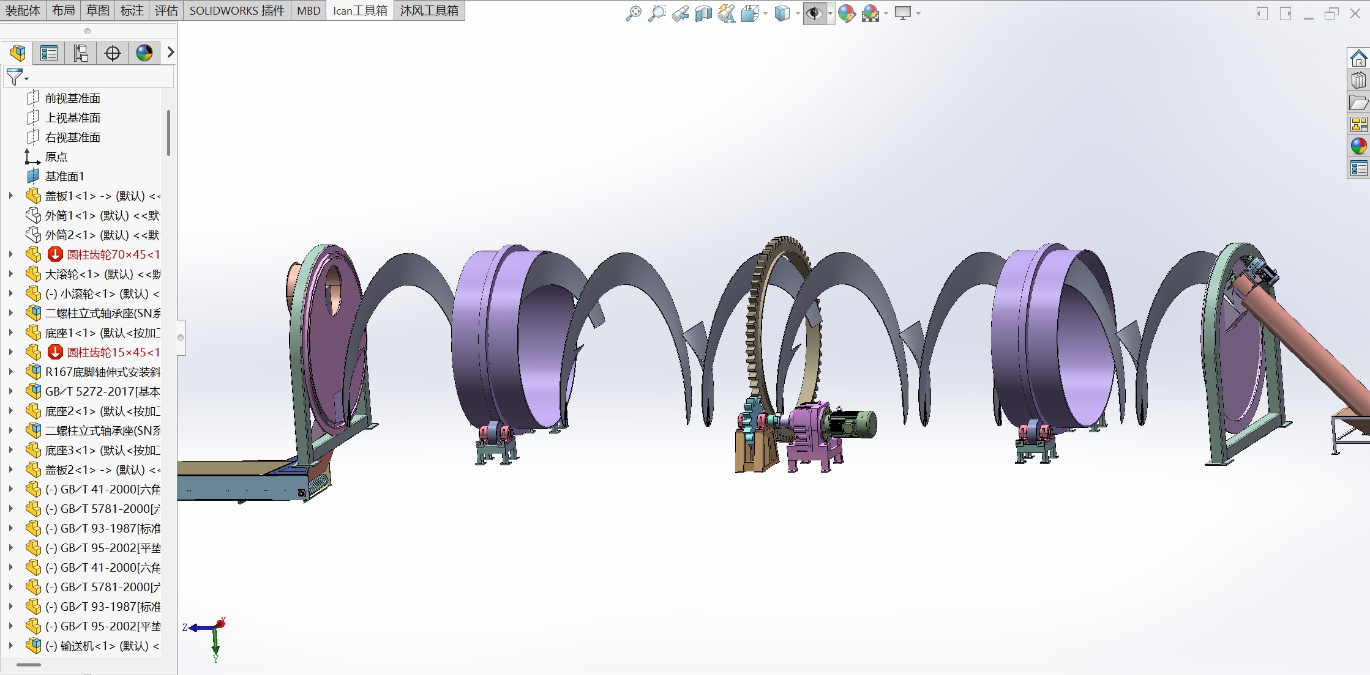Open the filter dropdown in the feature tree
Viewport: 1370px width, 675px height.
click(x=17, y=77)
